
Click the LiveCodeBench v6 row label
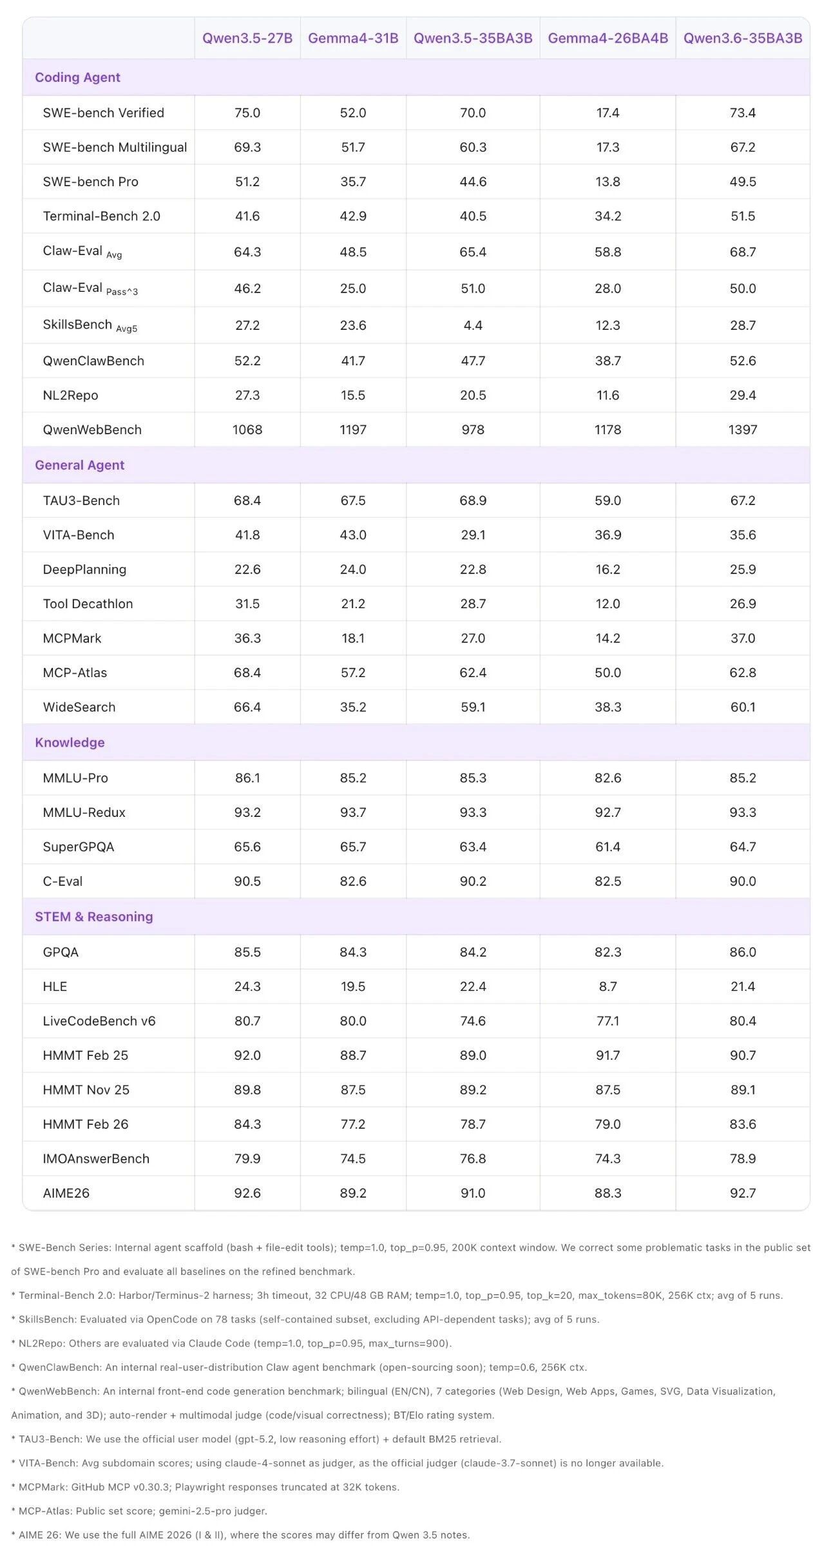point(99,1020)
